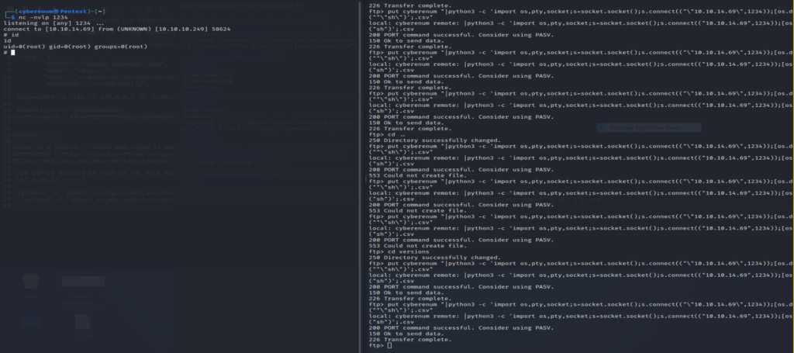Select the 'uid=0(root) gid=0(root)' output line

pyautogui.click(x=75, y=47)
